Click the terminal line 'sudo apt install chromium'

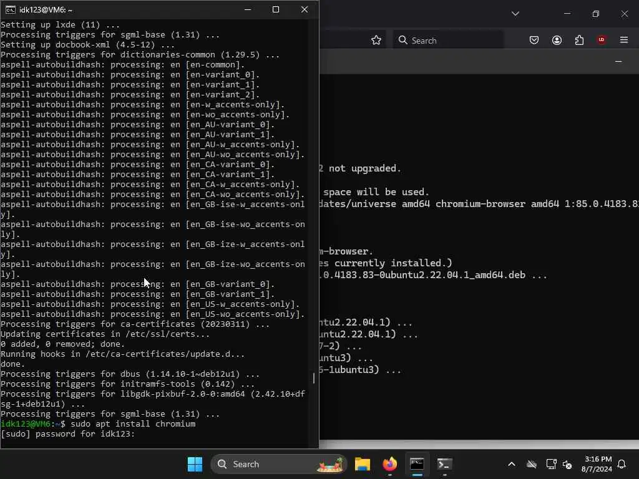pyautogui.click(x=133, y=424)
